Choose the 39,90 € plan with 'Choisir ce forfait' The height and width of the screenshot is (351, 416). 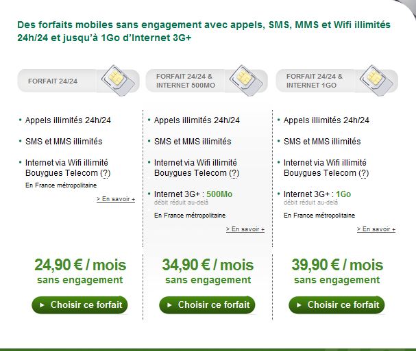pyautogui.click(x=337, y=305)
